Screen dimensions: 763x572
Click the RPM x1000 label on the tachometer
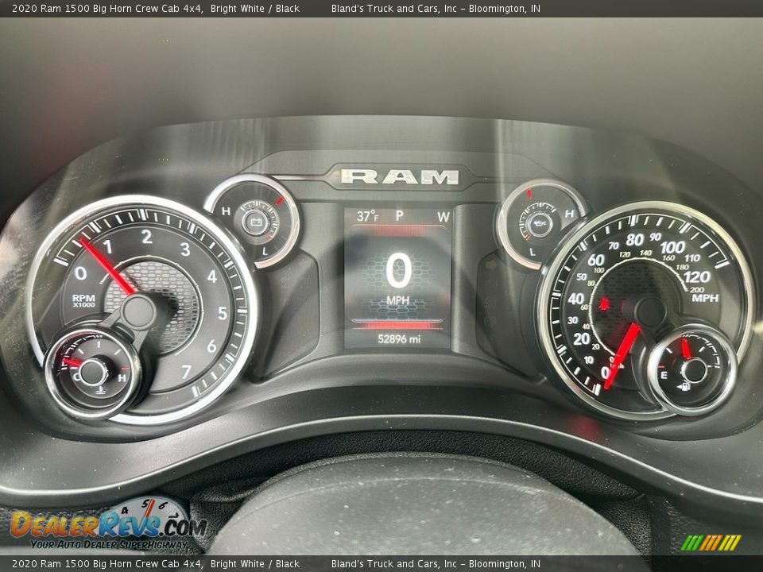pyautogui.click(x=83, y=300)
